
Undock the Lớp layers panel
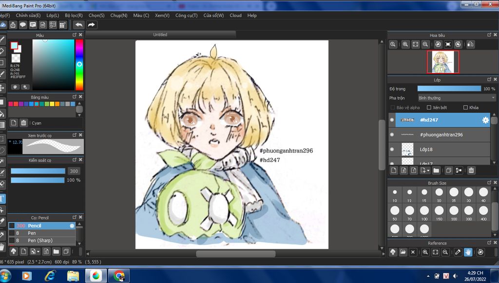click(x=489, y=79)
